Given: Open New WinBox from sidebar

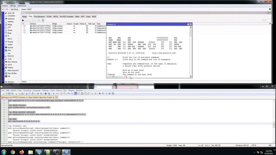Looking at the screenshot, I should (12, 73).
